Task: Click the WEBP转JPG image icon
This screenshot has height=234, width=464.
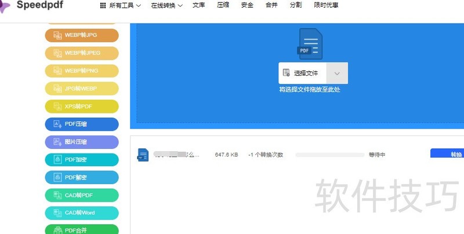Action: [x=57, y=35]
